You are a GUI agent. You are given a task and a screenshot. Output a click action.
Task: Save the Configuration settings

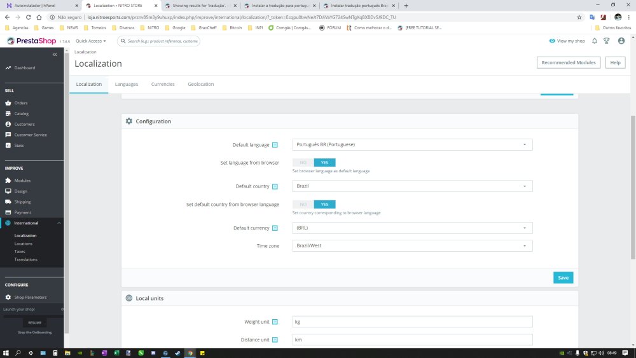(x=563, y=278)
